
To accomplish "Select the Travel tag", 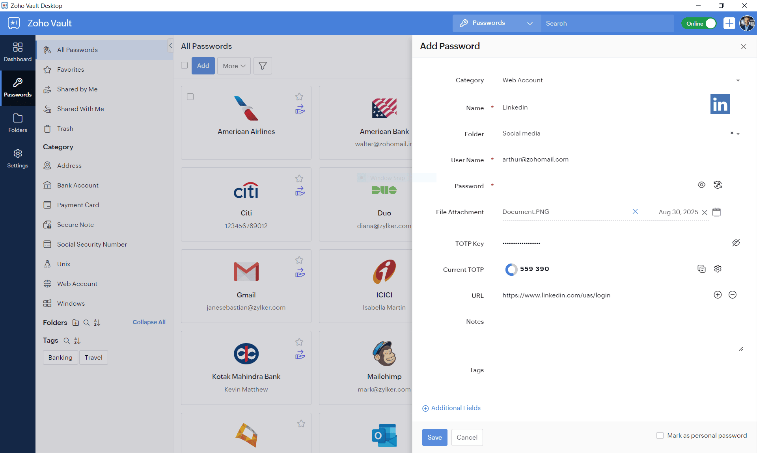I will click(x=93, y=357).
